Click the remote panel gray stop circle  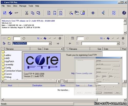[x=123, y=38]
